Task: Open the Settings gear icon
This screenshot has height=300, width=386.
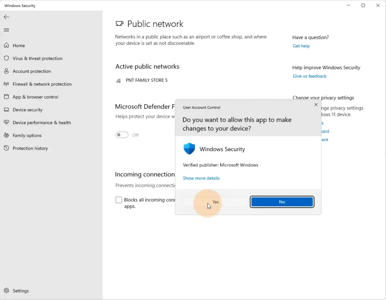Action: point(6,291)
